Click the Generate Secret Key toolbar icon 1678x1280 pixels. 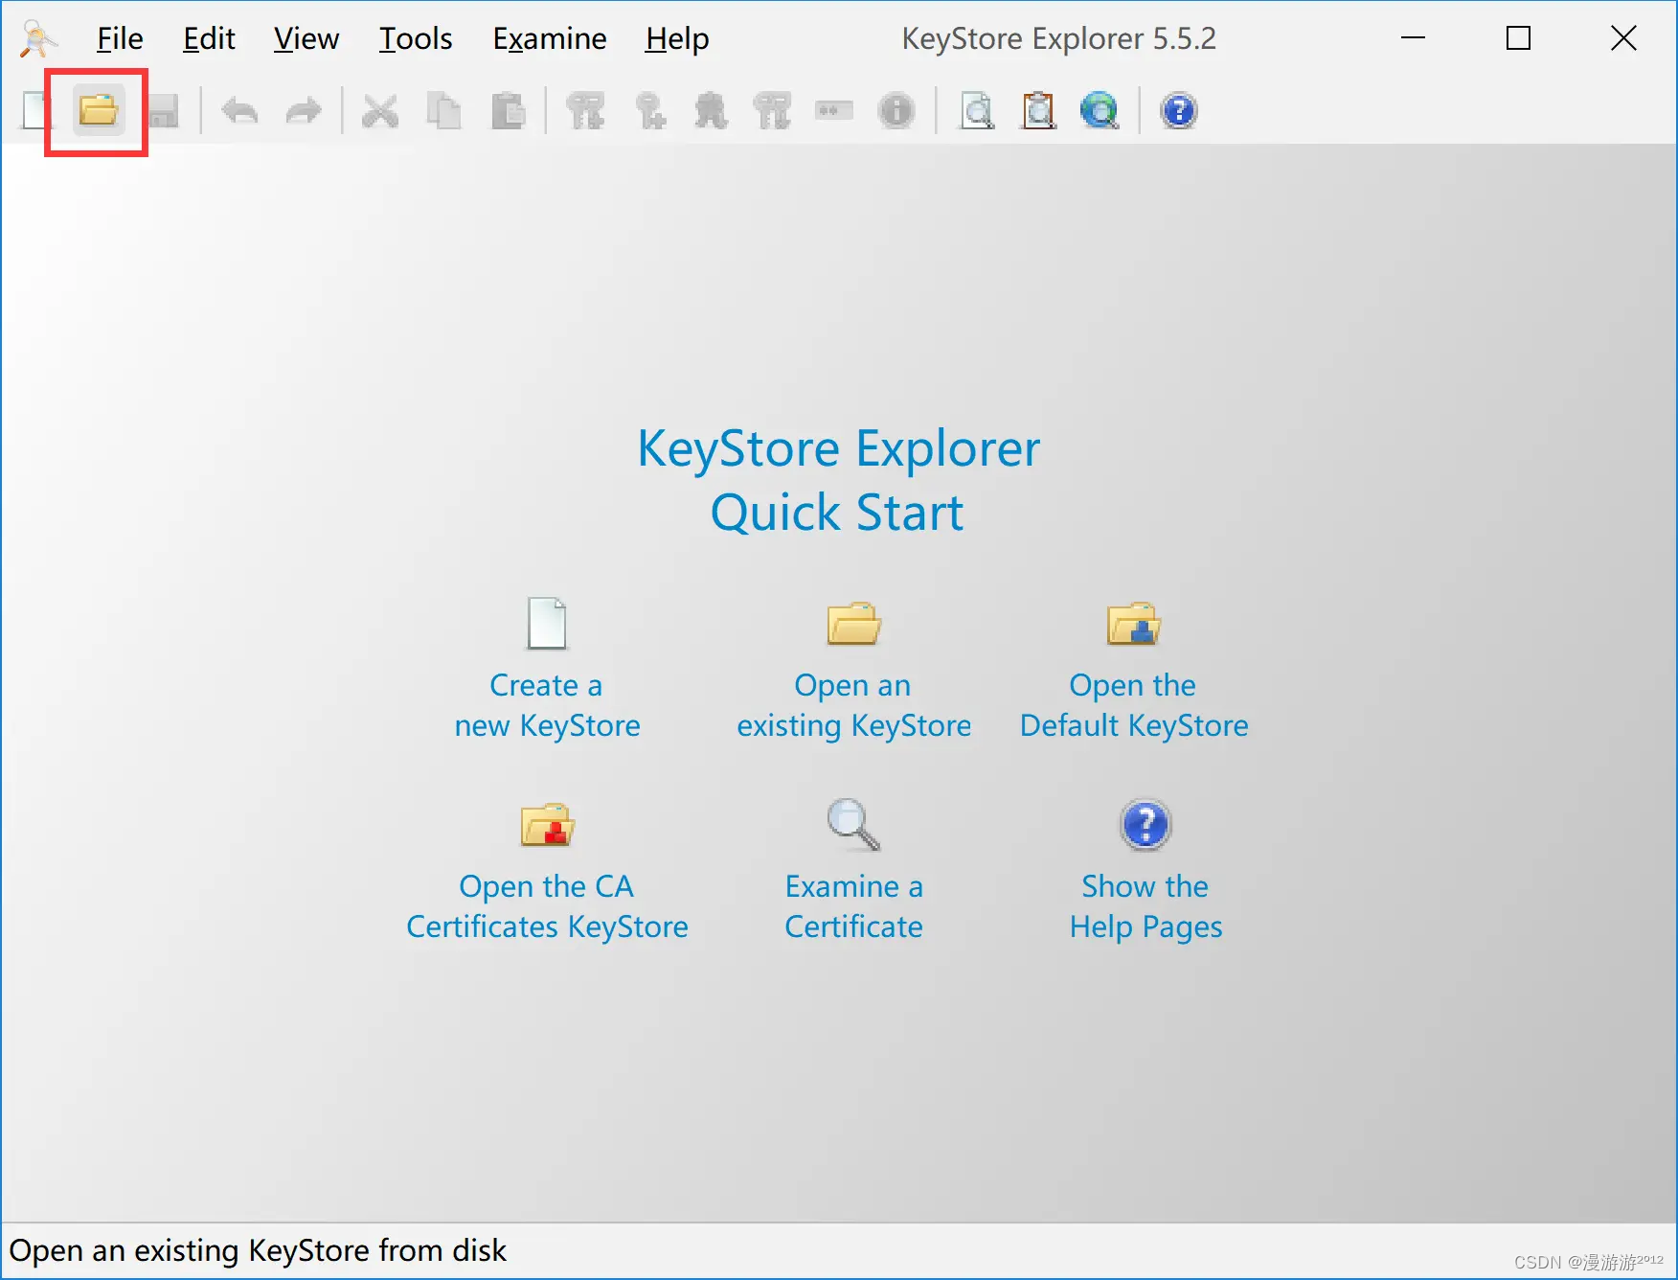coord(650,111)
